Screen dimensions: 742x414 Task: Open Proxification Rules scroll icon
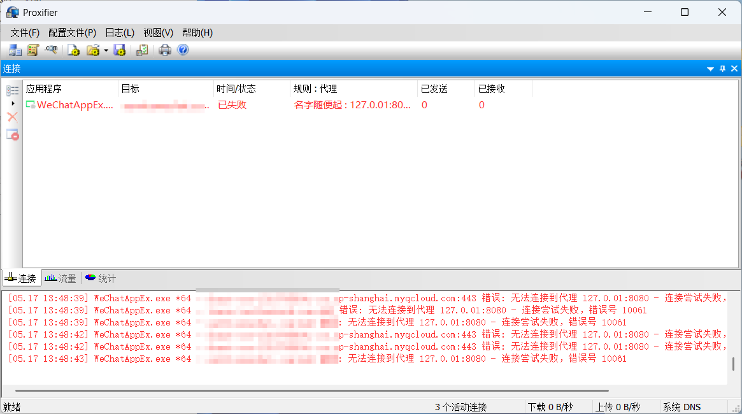[32, 50]
